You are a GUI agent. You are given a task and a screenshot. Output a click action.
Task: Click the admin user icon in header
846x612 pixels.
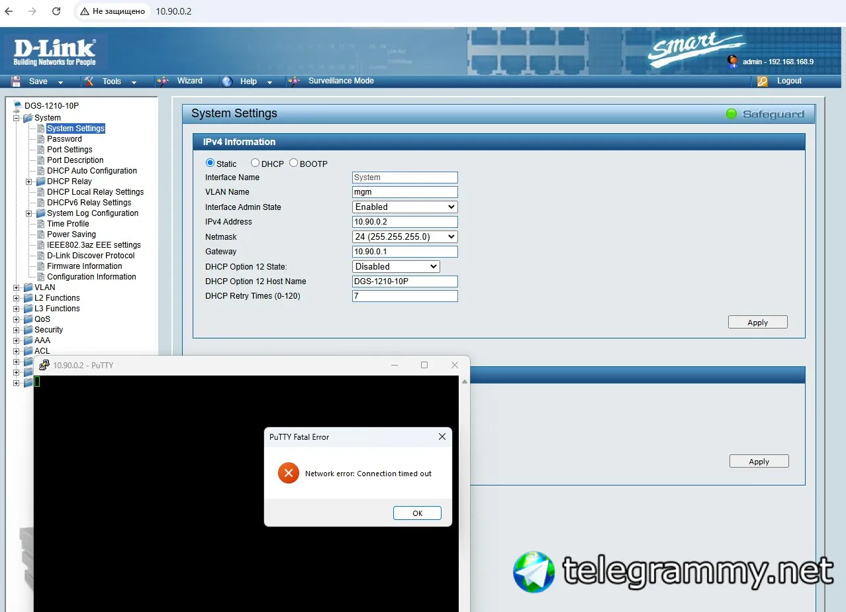732,61
